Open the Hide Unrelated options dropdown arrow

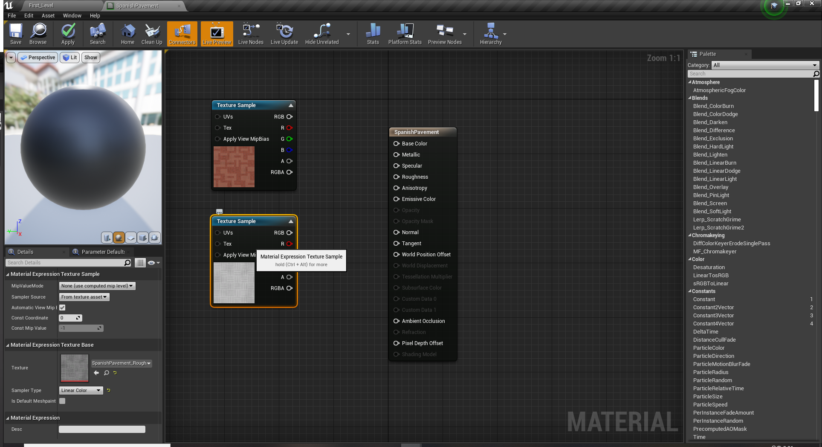click(x=348, y=34)
